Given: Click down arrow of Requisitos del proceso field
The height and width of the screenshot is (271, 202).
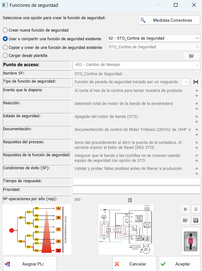Looking at the screenshot, I should [x=197, y=148].
